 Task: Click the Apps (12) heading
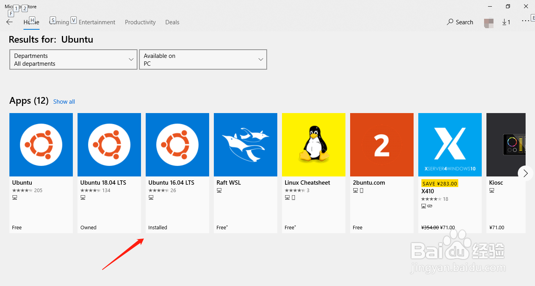pyautogui.click(x=29, y=101)
